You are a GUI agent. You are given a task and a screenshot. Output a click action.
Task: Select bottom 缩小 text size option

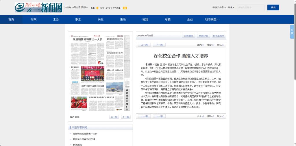213,116
